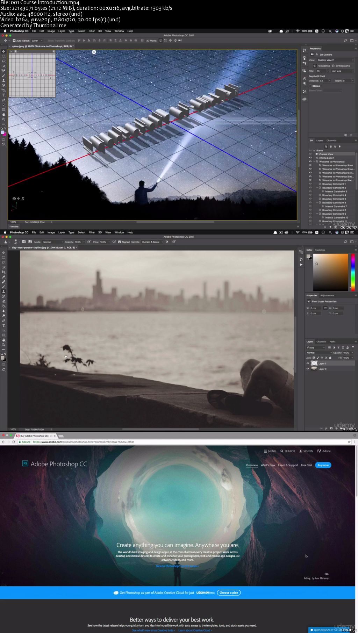Filter layers by type (T icon) in Layers panel
The image size is (358, 633).
(x=338, y=347)
